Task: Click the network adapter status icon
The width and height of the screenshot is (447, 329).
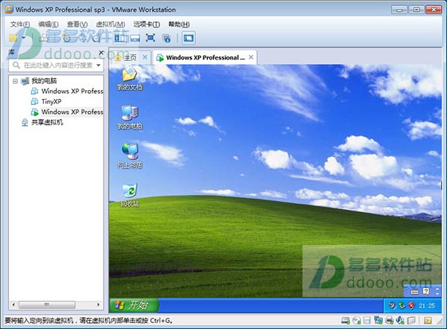Action: pyautogui.click(x=378, y=321)
